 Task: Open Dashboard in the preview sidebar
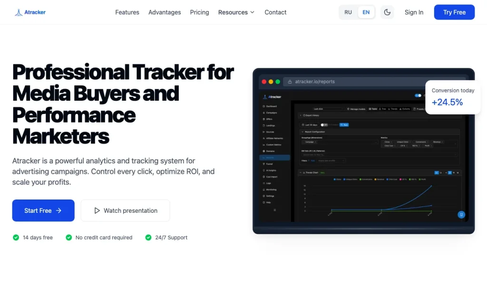pyautogui.click(x=270, y=106)
